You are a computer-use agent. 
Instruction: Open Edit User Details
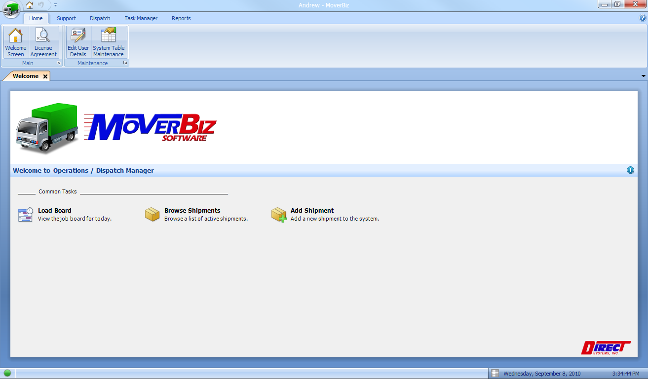(78, 42)
